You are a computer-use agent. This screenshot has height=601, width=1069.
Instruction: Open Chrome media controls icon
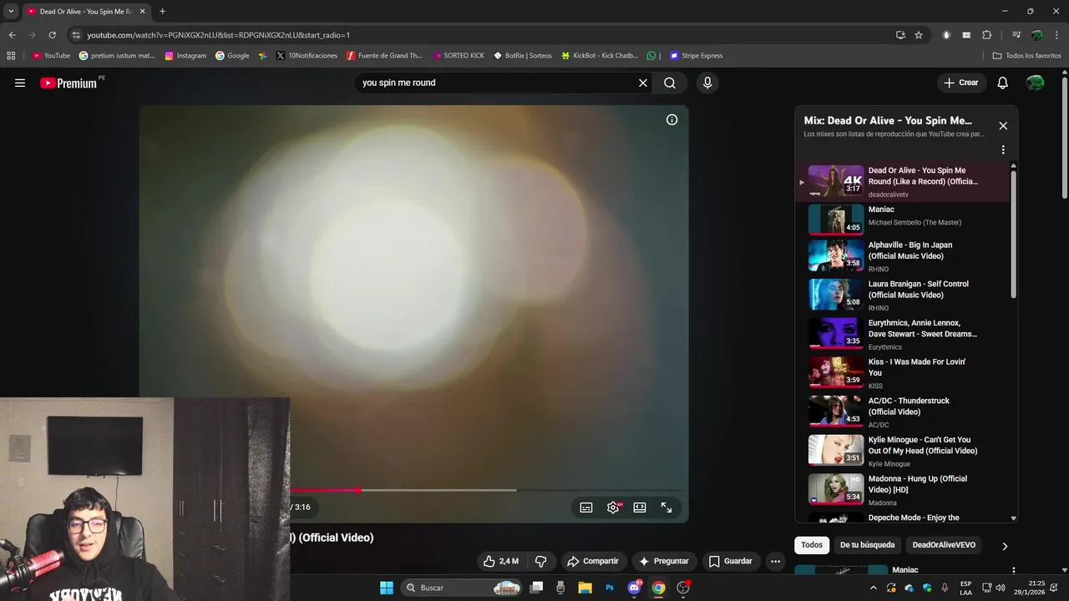pyautogui.click(x=1016, y=35)
